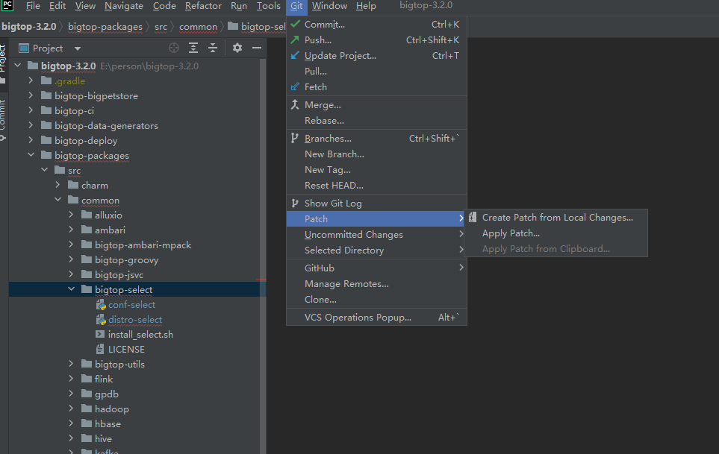Click the Collapse All icon in Project toolbar
Screen dimensions: 719x454
(x=213, y=48)
